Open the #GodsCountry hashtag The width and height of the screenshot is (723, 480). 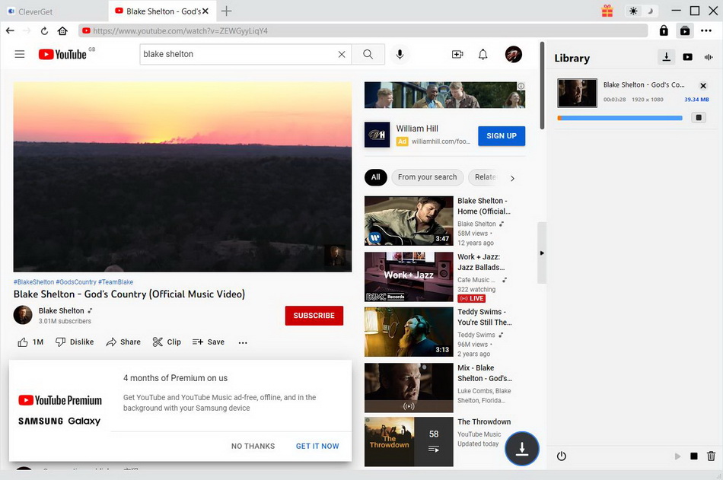click(76, 281)
